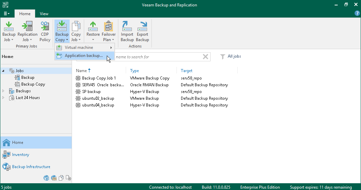Select the Jobs tree item
This screenshot has height=190, width=361.
(x=20, y=71)
